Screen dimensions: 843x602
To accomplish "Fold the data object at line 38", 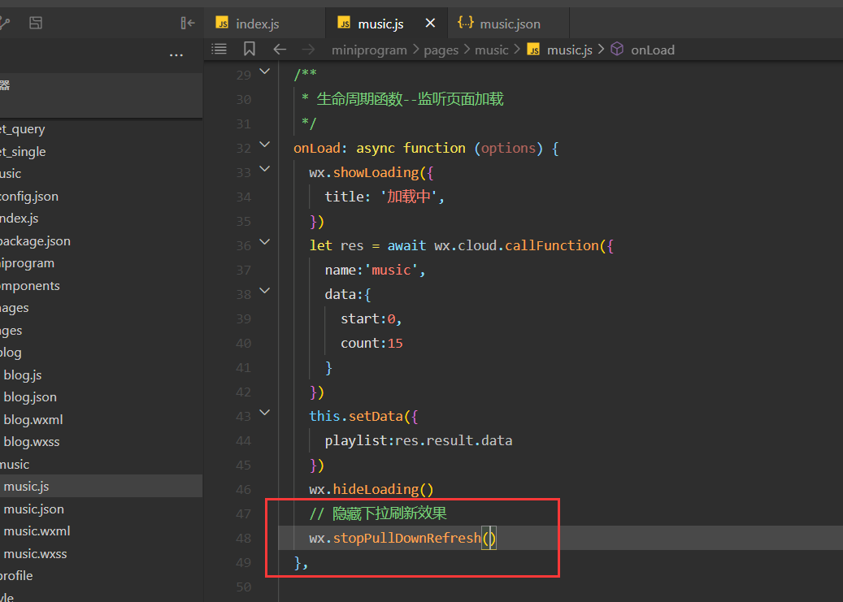I will pos(264,291).
